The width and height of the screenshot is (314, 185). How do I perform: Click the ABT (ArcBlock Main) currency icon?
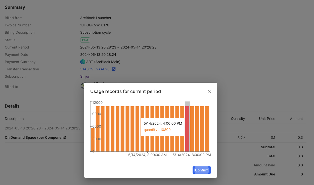(x=82, y=62)
